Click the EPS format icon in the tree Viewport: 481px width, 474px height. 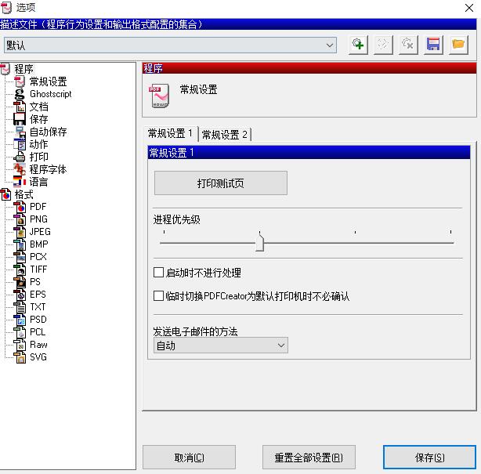click(20, 295)
